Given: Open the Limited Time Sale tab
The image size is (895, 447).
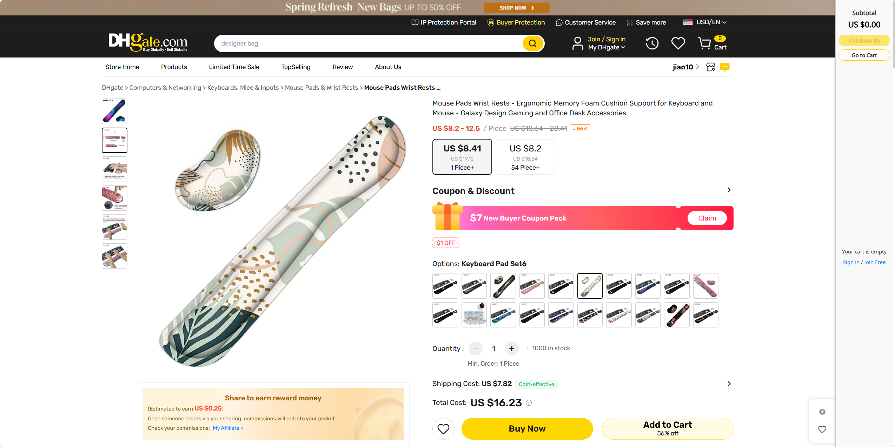Looking at the screenshot, I should click(x=234, y=67).
